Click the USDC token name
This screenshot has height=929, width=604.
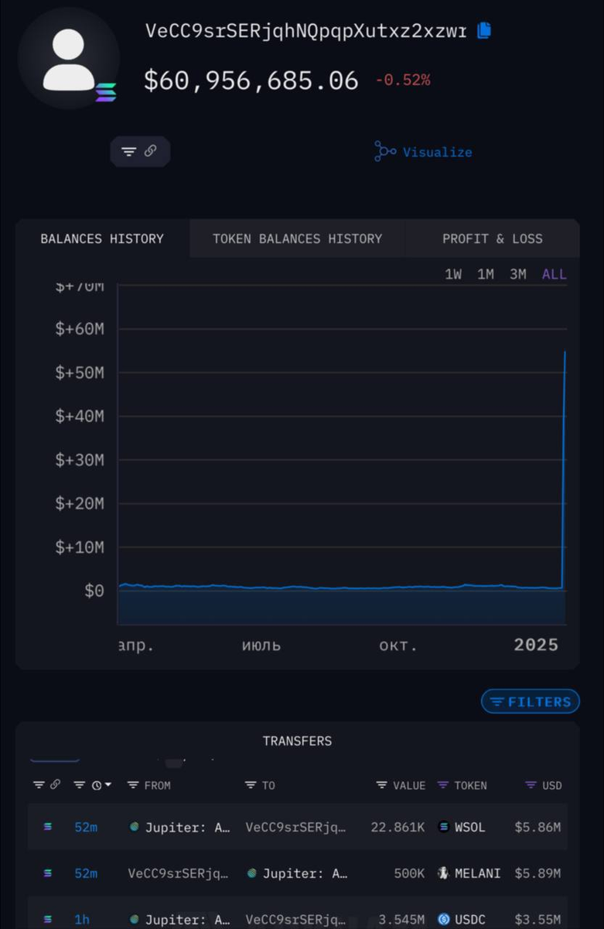[470, 920]
